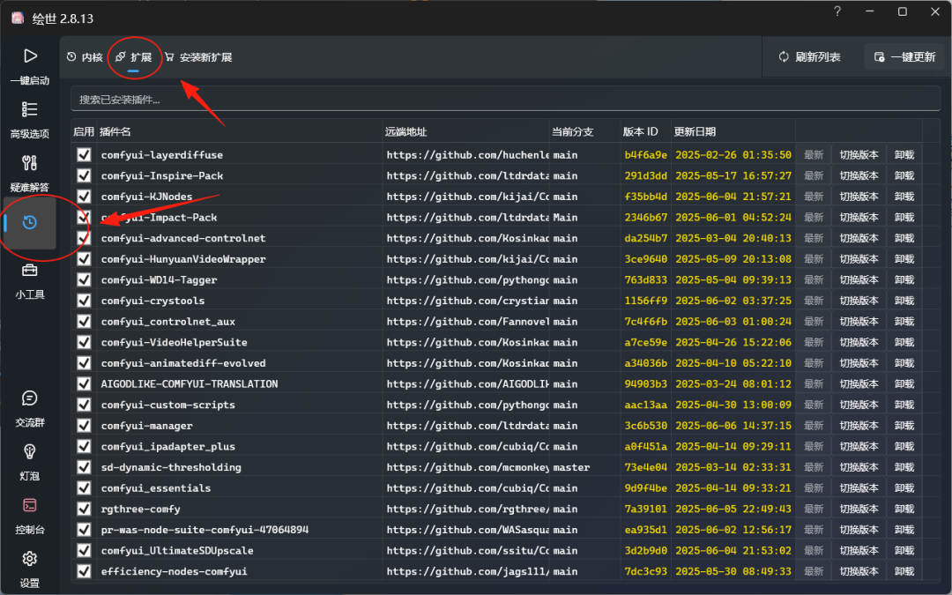Click the help question mark icon

click(x=837, y=11)
